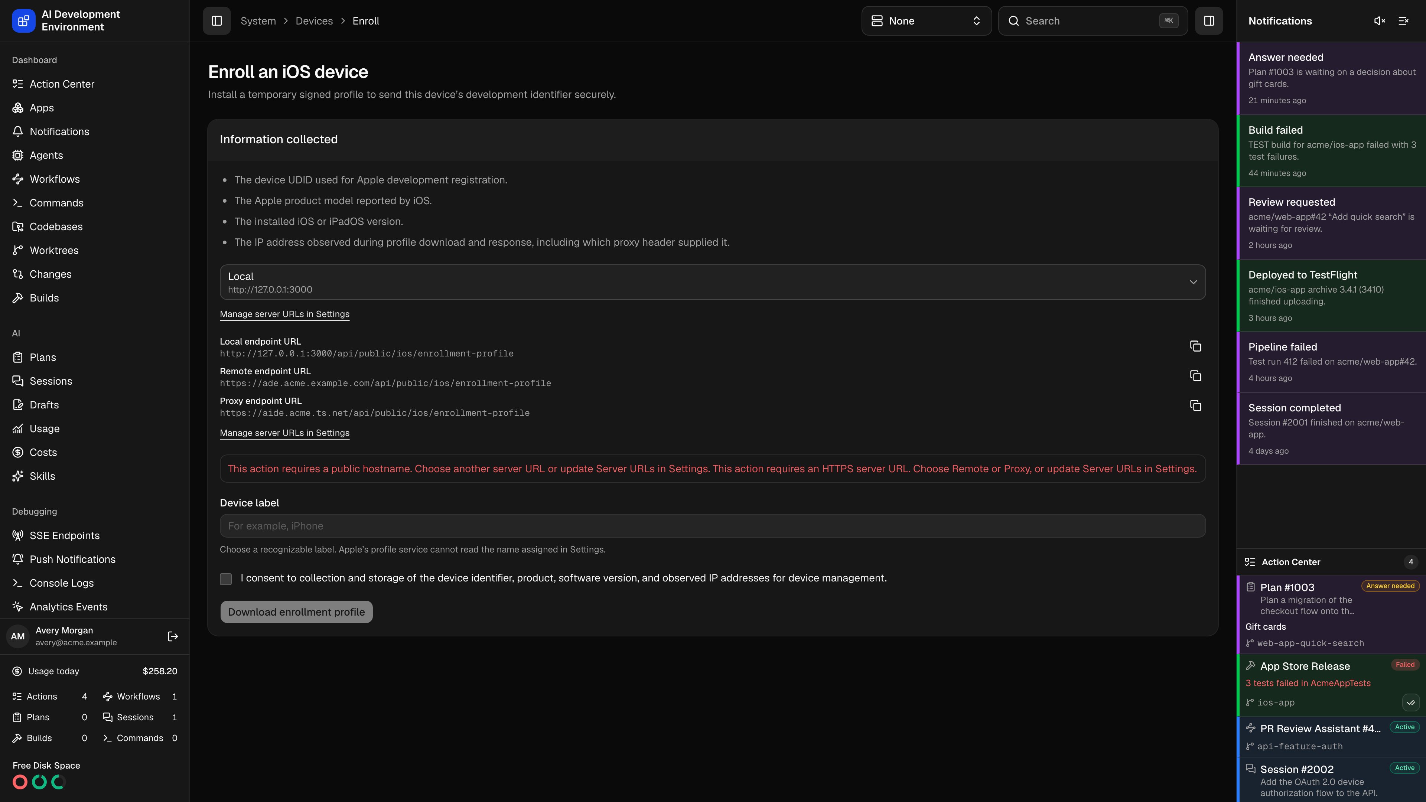Click Action Center panel header
This screenshot has height=802, width=1426.
point(1331,563)
